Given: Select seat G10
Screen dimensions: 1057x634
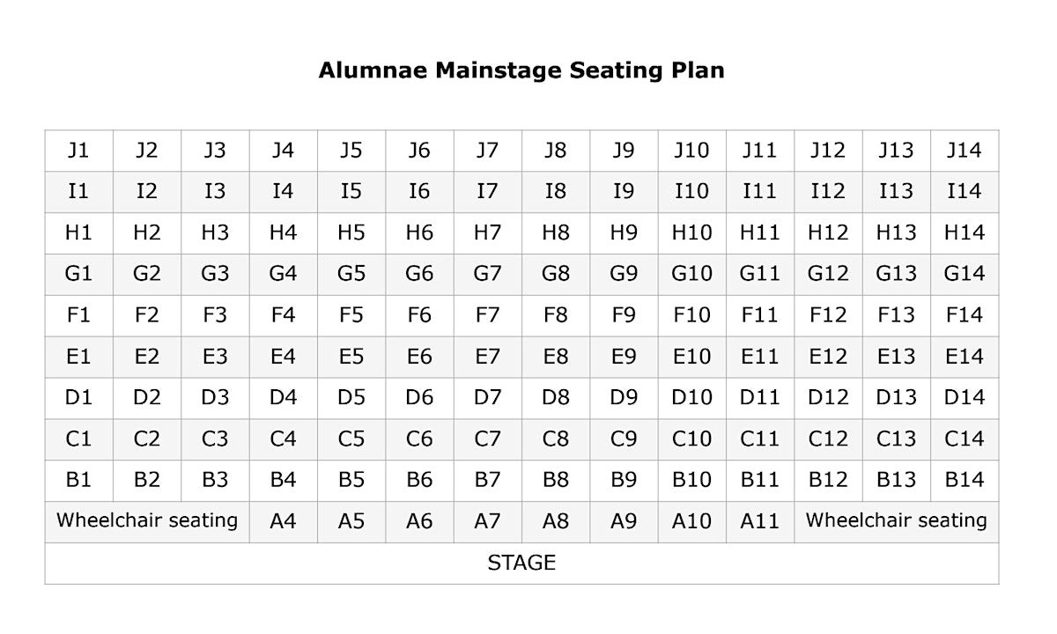Looking at the screenshot, I should pyautogui.click(x=691, y=274).
